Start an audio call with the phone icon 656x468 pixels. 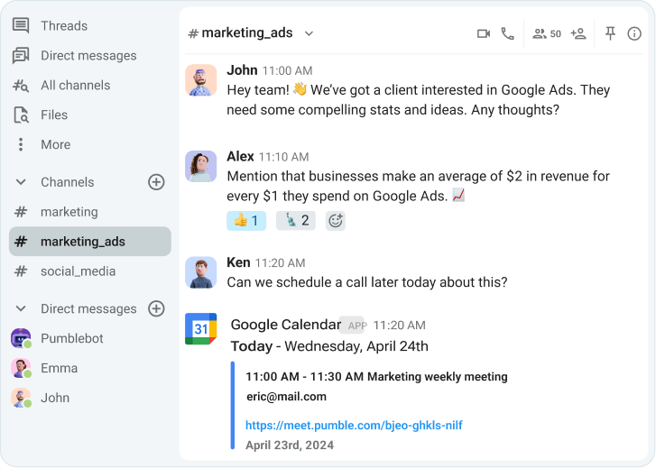pos(508,33)
